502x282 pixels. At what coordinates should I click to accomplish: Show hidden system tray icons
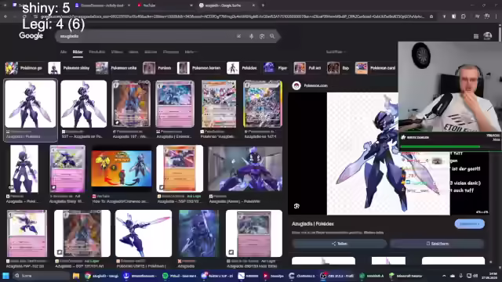click(444, 276)
